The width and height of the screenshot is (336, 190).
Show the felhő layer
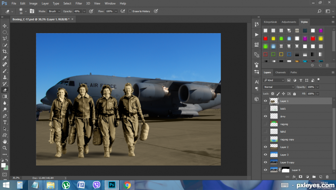[265, 131]
